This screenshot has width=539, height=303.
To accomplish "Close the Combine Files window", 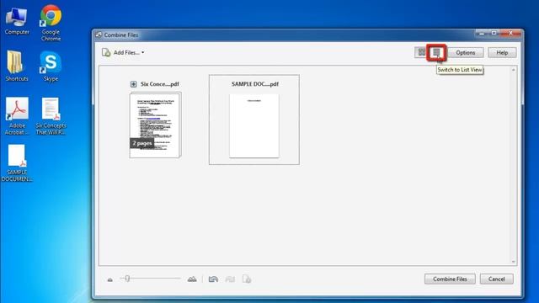I will pyautogui.click(x=510, y=34).
